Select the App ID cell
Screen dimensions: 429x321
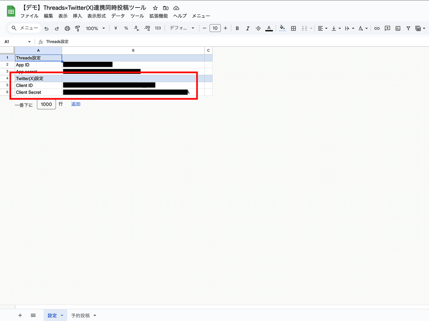point(38,65)
